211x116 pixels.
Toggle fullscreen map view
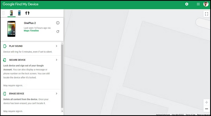(x=207, y=14)
